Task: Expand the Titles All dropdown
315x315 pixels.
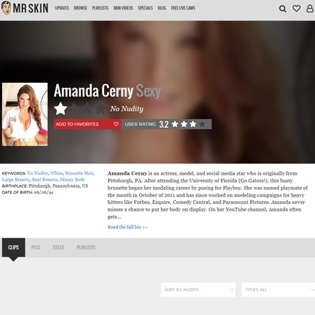Action: point(278,290)
